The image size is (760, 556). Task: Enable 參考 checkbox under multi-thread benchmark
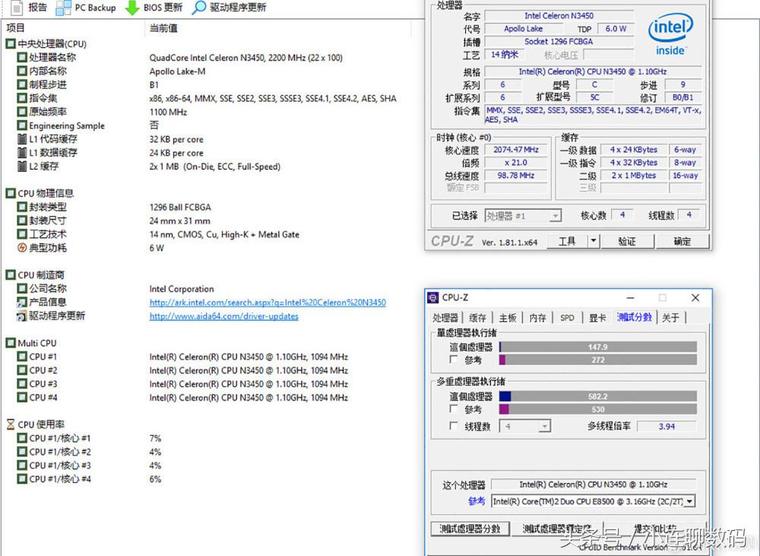pyautogui.click(x=454, y=409)
